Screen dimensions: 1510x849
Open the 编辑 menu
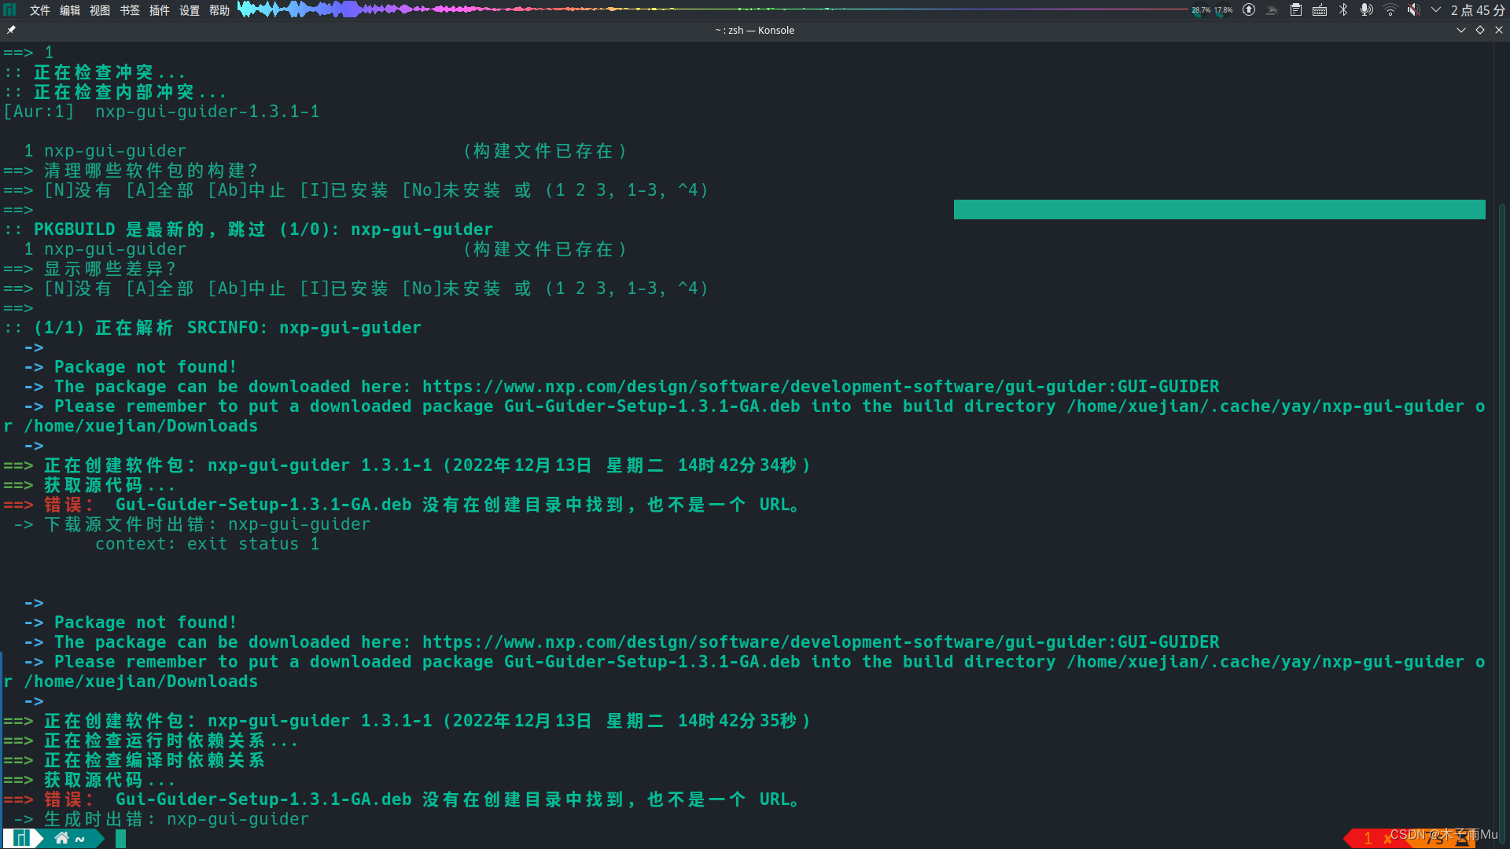tap(70, 10)
